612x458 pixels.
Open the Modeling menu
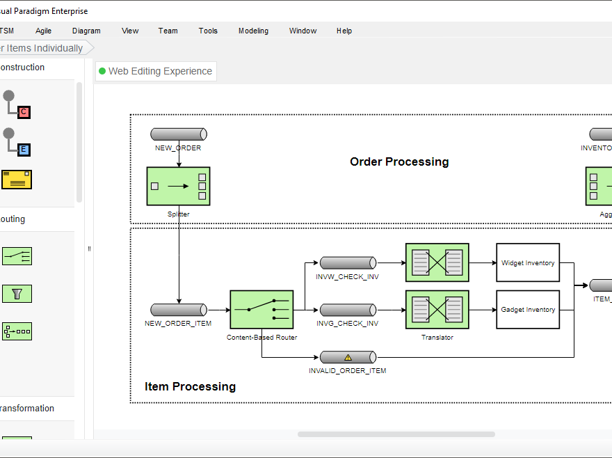point(253,31)
